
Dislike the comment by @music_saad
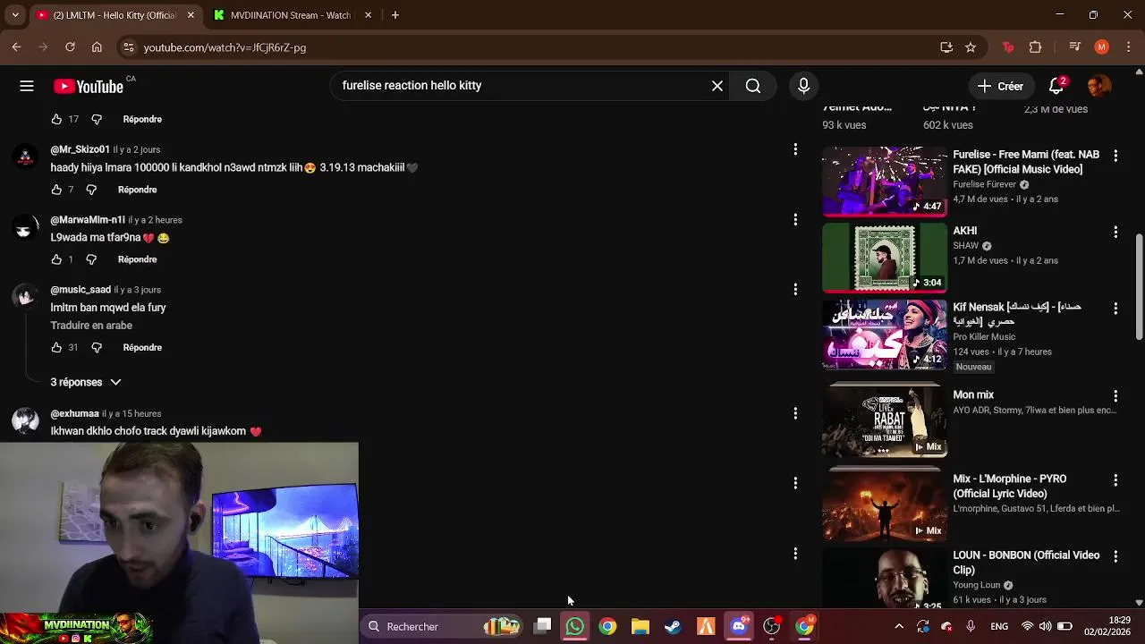tap(97, 347)
